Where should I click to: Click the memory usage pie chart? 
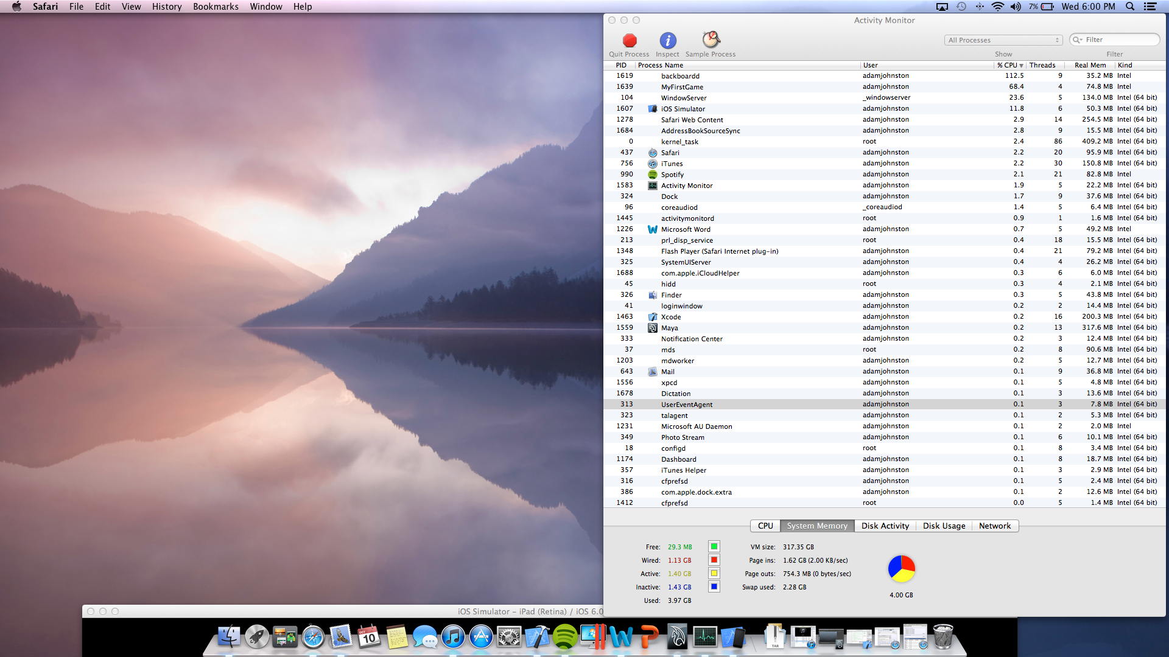tap(902, 569)
